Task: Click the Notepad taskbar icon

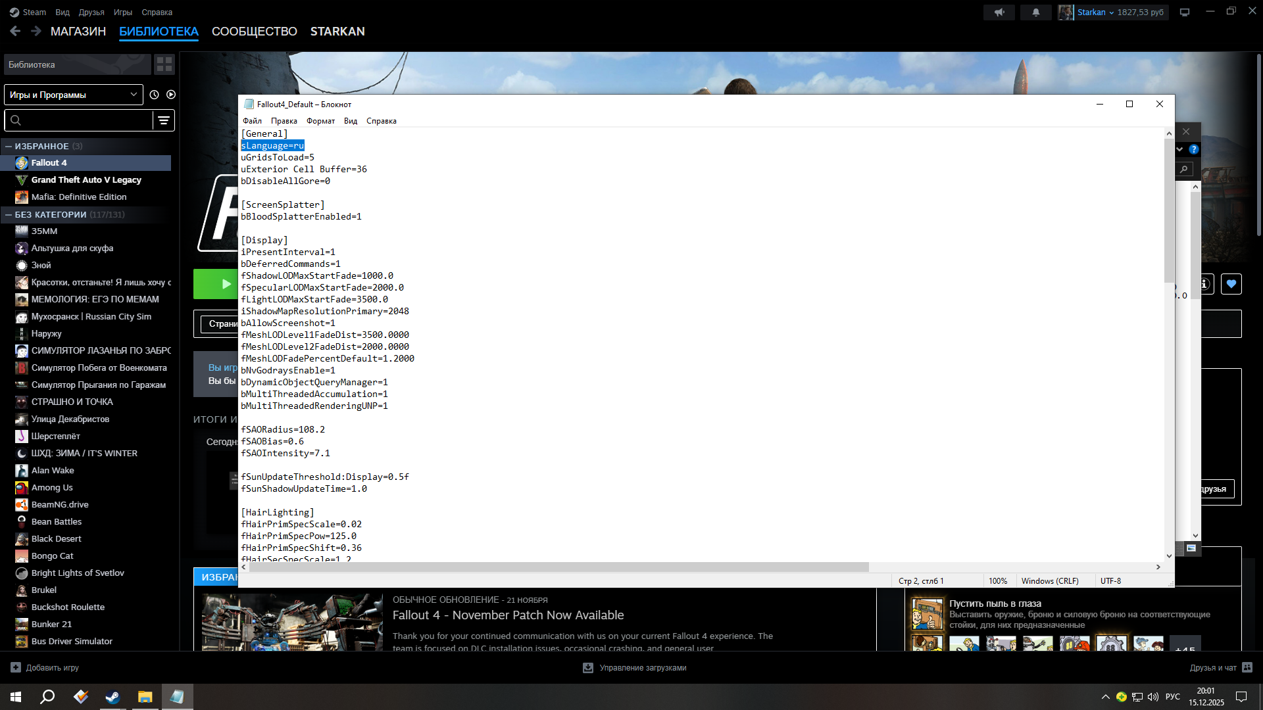Action: tap(177, 697)
